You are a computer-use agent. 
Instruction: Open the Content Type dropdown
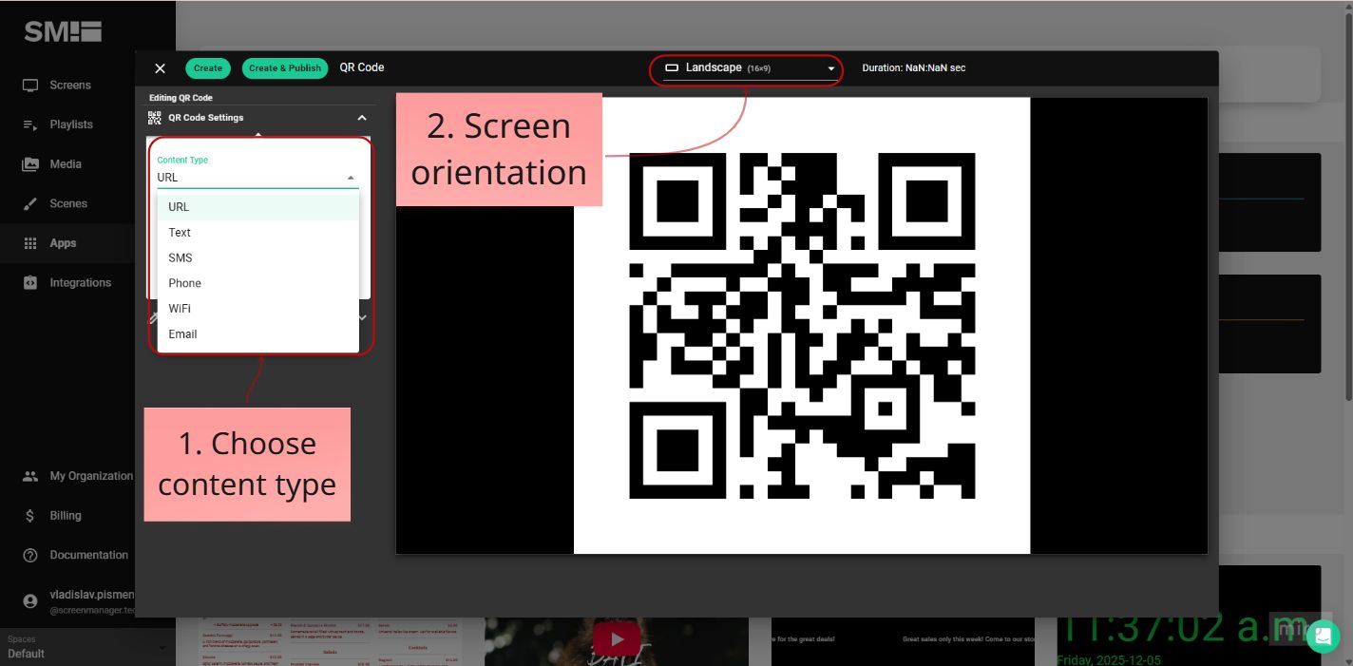[257, 178]
